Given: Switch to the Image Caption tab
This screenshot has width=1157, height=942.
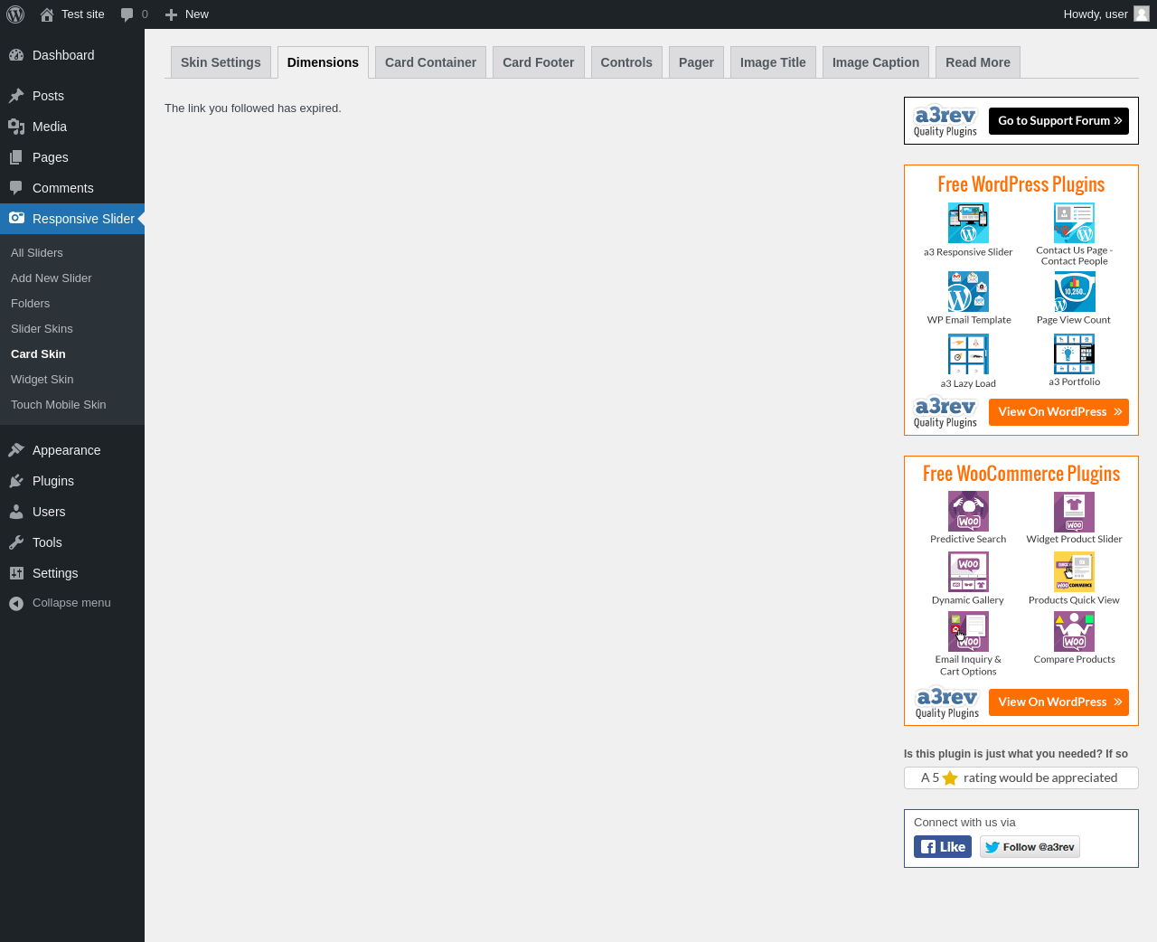Looking at the screenshot, I should click(876, 62).
